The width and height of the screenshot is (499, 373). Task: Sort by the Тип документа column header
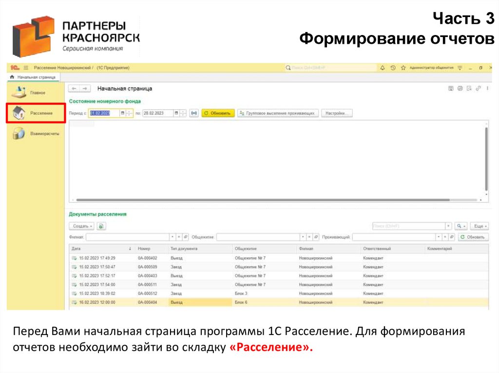[x=200, y=249]
